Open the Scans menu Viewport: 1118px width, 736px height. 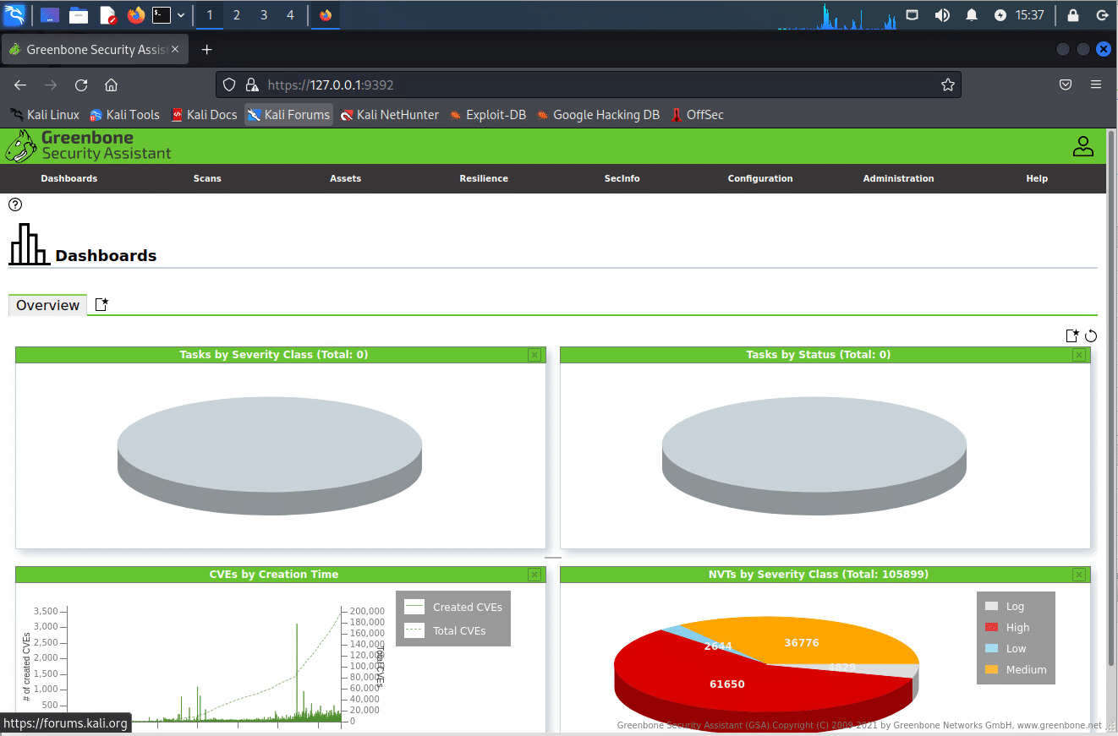point(207,178)
